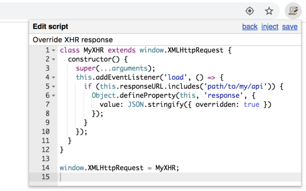Click the target icon in address bar
The width and height of the screenshot is (306, 191).
pyautogui.click(x=250, y=11)
